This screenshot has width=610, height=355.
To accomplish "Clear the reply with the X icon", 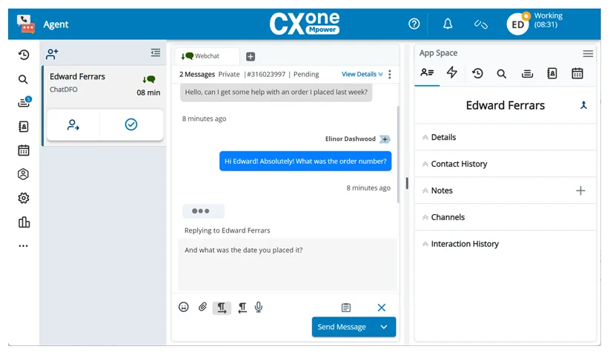I will coord(382,308).
